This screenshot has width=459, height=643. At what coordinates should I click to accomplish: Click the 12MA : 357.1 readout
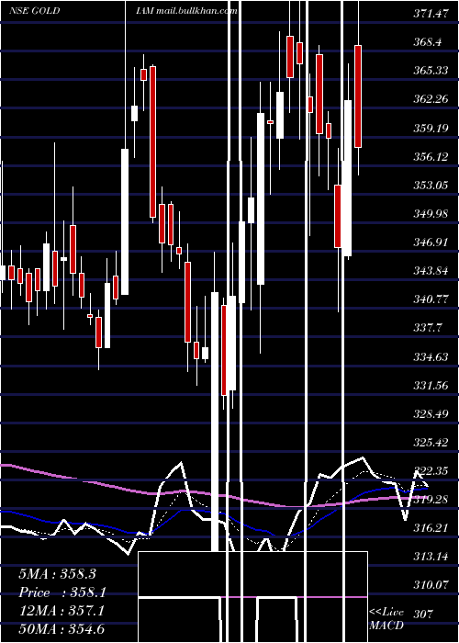tap(62, 611)
